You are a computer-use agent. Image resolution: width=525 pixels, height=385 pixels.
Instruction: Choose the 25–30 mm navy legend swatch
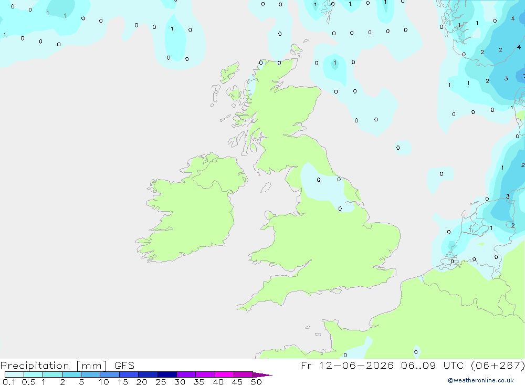167,374
